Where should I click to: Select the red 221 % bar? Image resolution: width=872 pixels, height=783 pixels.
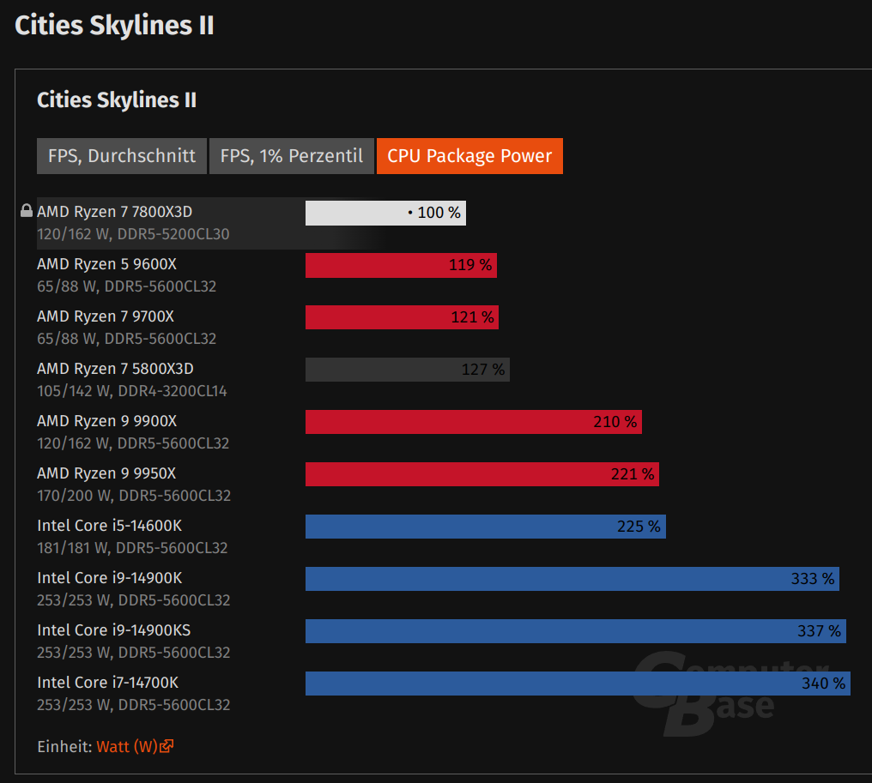482,474
